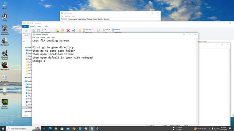Open Mail app from taskbar
Screen dimensions: 234x131
pyautogui.click(x=68, y=128)
